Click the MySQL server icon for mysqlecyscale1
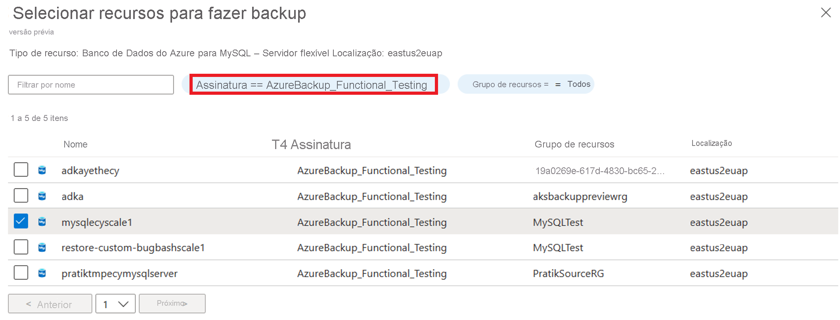This screenshot has height=320, width=840. (x=42, y=222)
